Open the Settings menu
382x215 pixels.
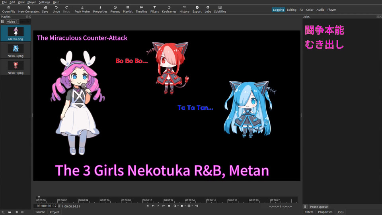pos(44,2)
